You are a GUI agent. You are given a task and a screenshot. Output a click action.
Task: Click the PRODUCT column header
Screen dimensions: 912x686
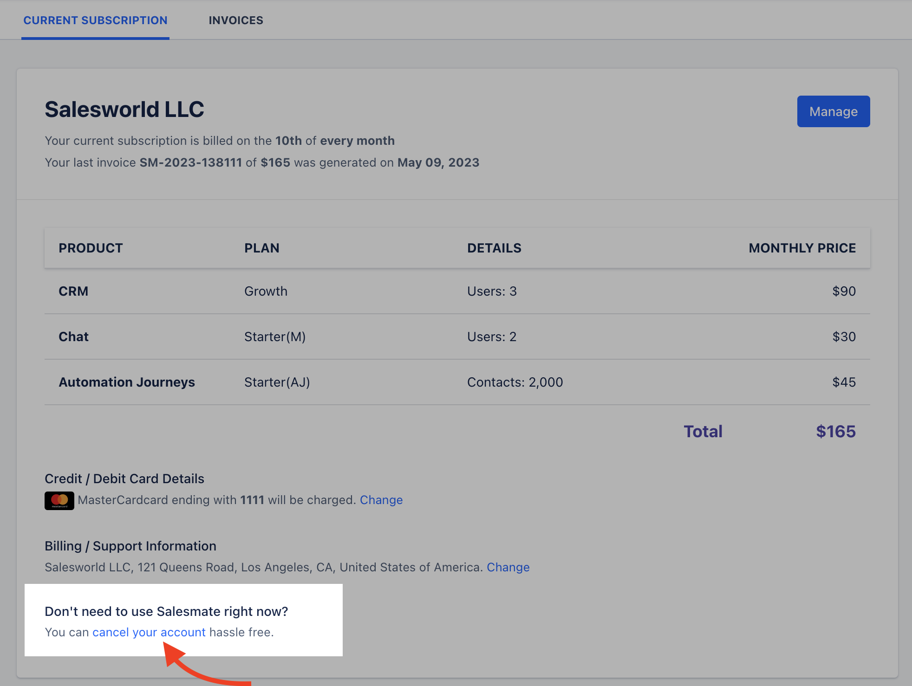tap(91, 248)
